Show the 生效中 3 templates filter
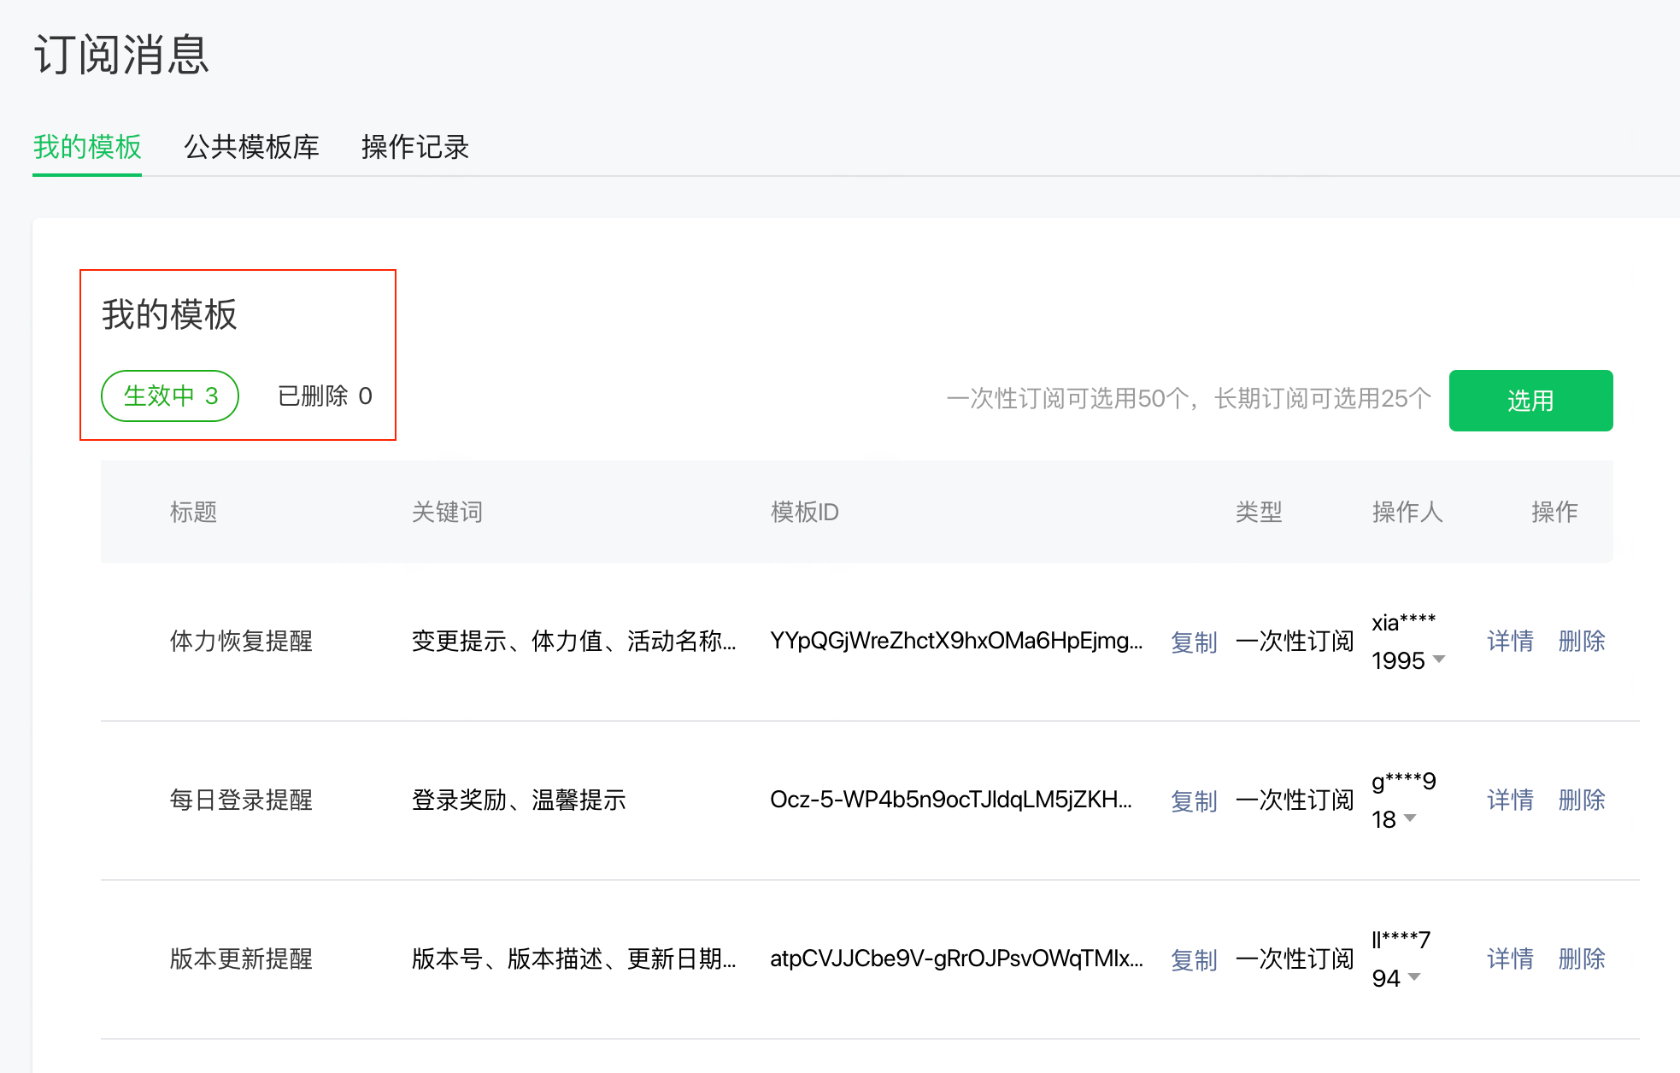Image resolution: width=1680 pixels, height=1073 pixels. pyautogui.click(x=170, y=396)
